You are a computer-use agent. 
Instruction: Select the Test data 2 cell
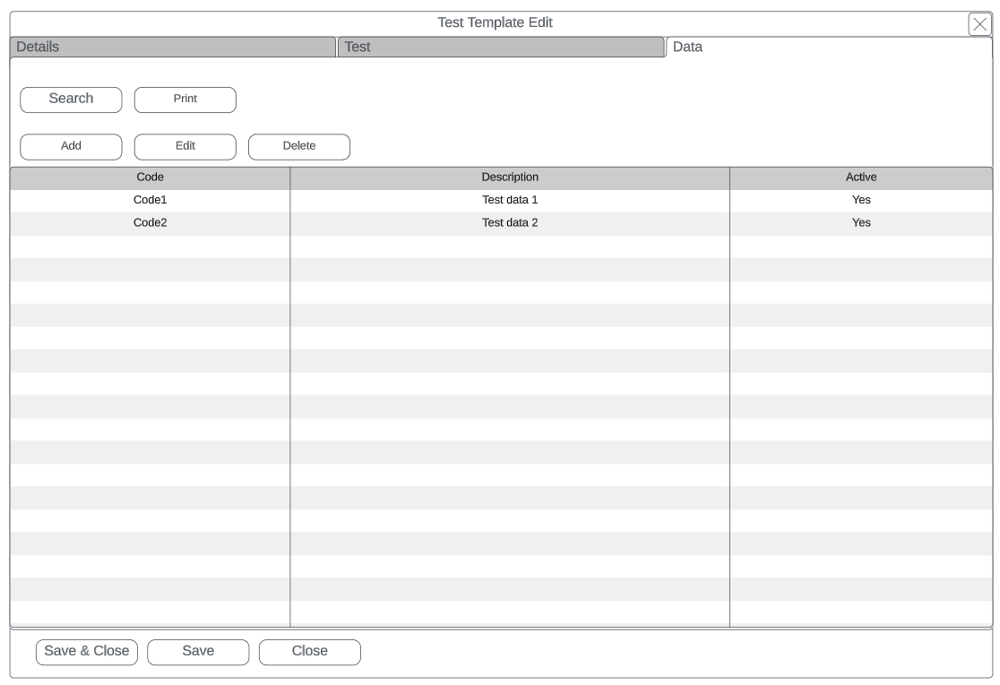(510, 223)
